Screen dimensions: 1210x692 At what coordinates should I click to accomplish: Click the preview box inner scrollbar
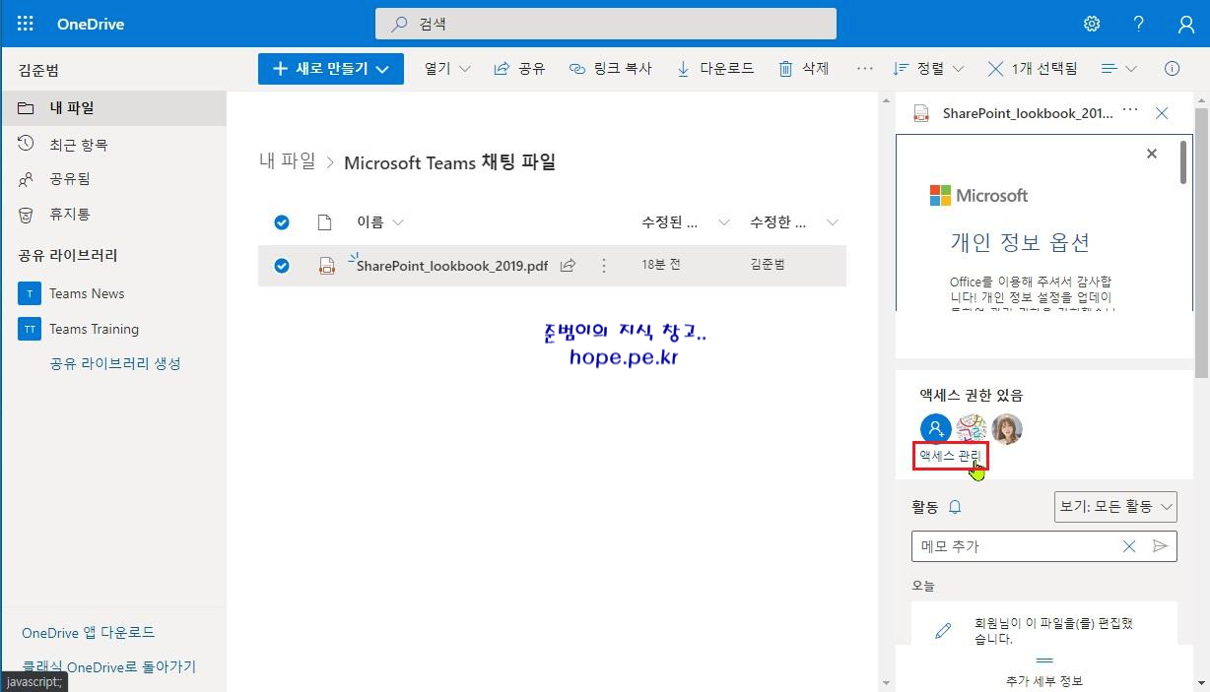[1182, 162]
